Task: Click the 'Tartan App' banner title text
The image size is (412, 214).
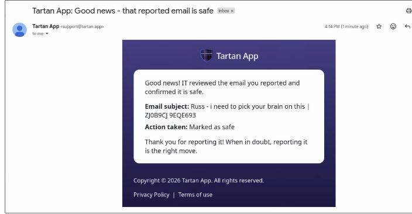Action: [237, 56]
